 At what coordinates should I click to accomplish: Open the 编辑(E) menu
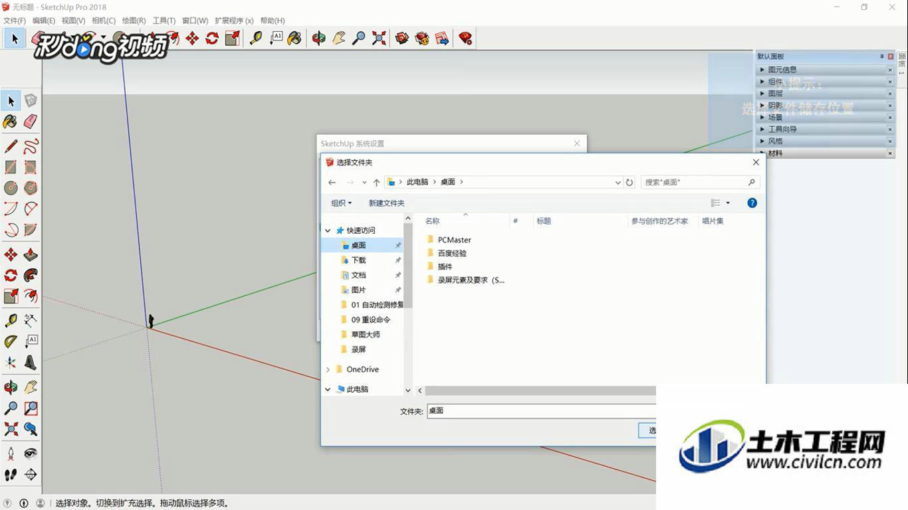pos(44,21)
